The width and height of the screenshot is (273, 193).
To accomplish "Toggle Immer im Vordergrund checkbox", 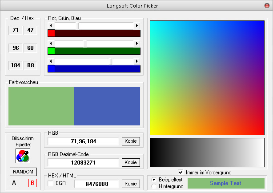I will pyautogui.click(x=181, y=172).
